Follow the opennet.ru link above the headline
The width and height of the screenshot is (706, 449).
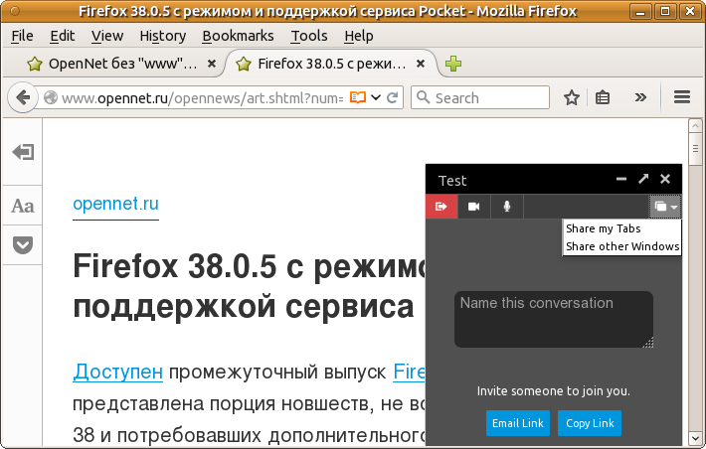(x=115, y=204)
